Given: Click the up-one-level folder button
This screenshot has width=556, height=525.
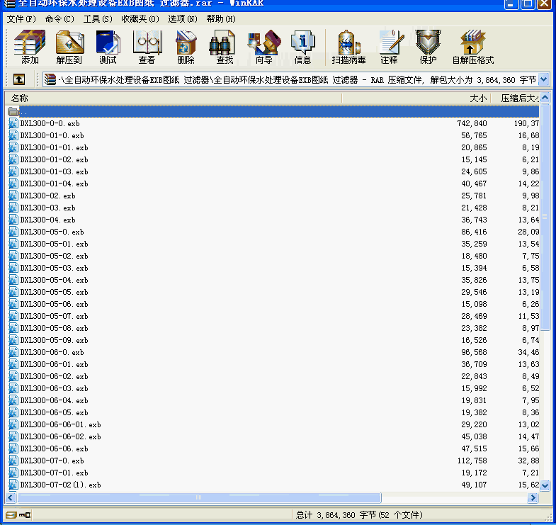Looking at the screenshot, I should [19, 79].
